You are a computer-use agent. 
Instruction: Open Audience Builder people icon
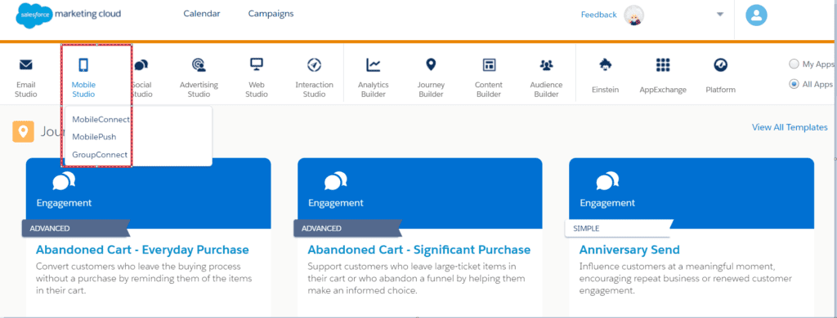tap(546, 65)
